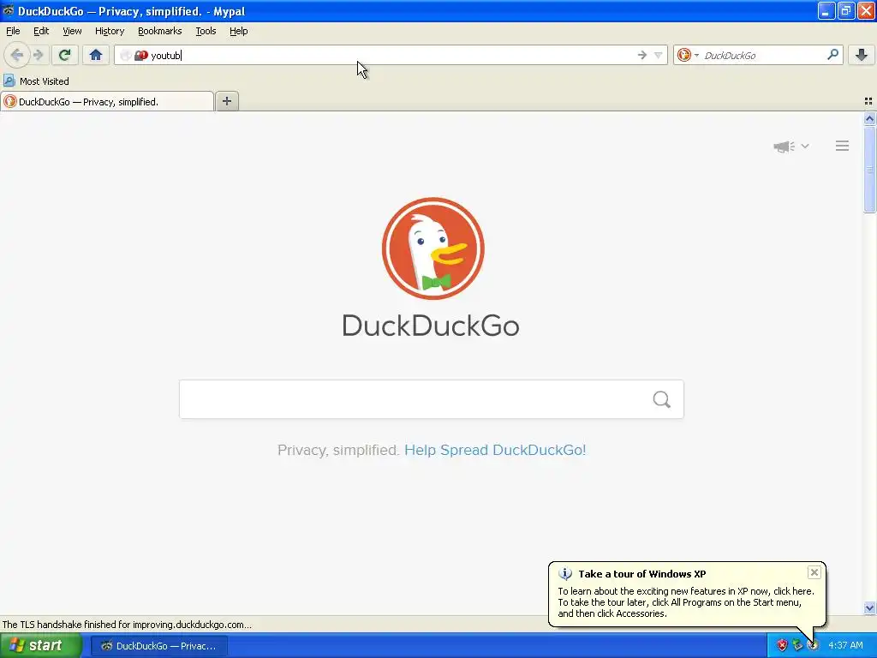877x658 pixels.
Task: Click the 4:37 AM clock in tray
Action: pyautogui.click(x=845, y=646)
